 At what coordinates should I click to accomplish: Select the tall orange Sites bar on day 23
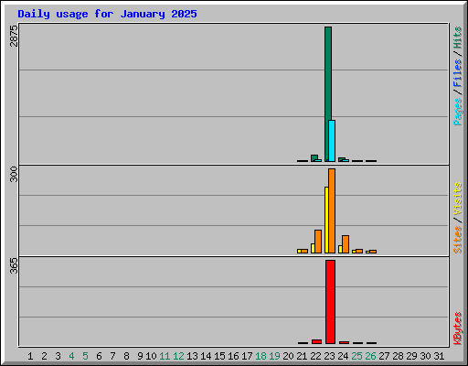pos(332,210)
